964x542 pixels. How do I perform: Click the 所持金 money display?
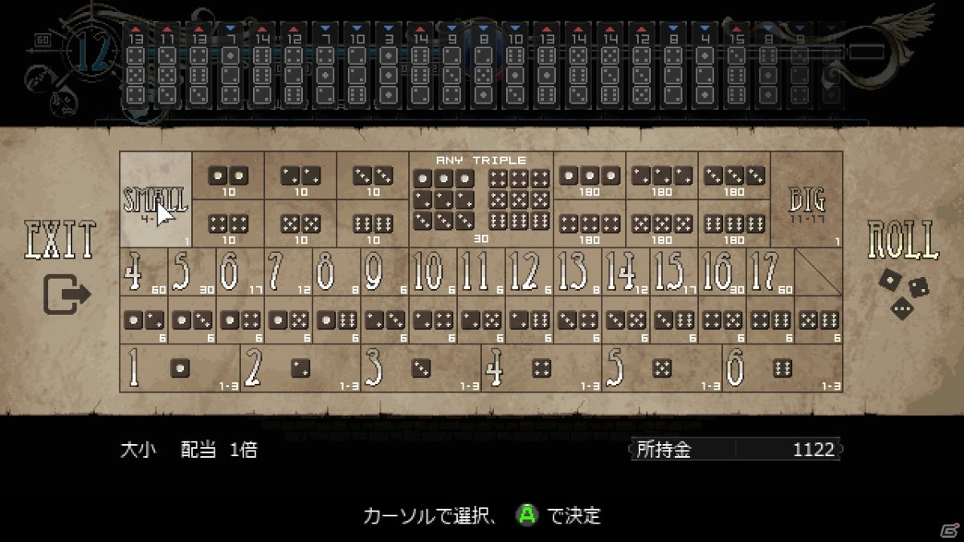coord(735,449)
